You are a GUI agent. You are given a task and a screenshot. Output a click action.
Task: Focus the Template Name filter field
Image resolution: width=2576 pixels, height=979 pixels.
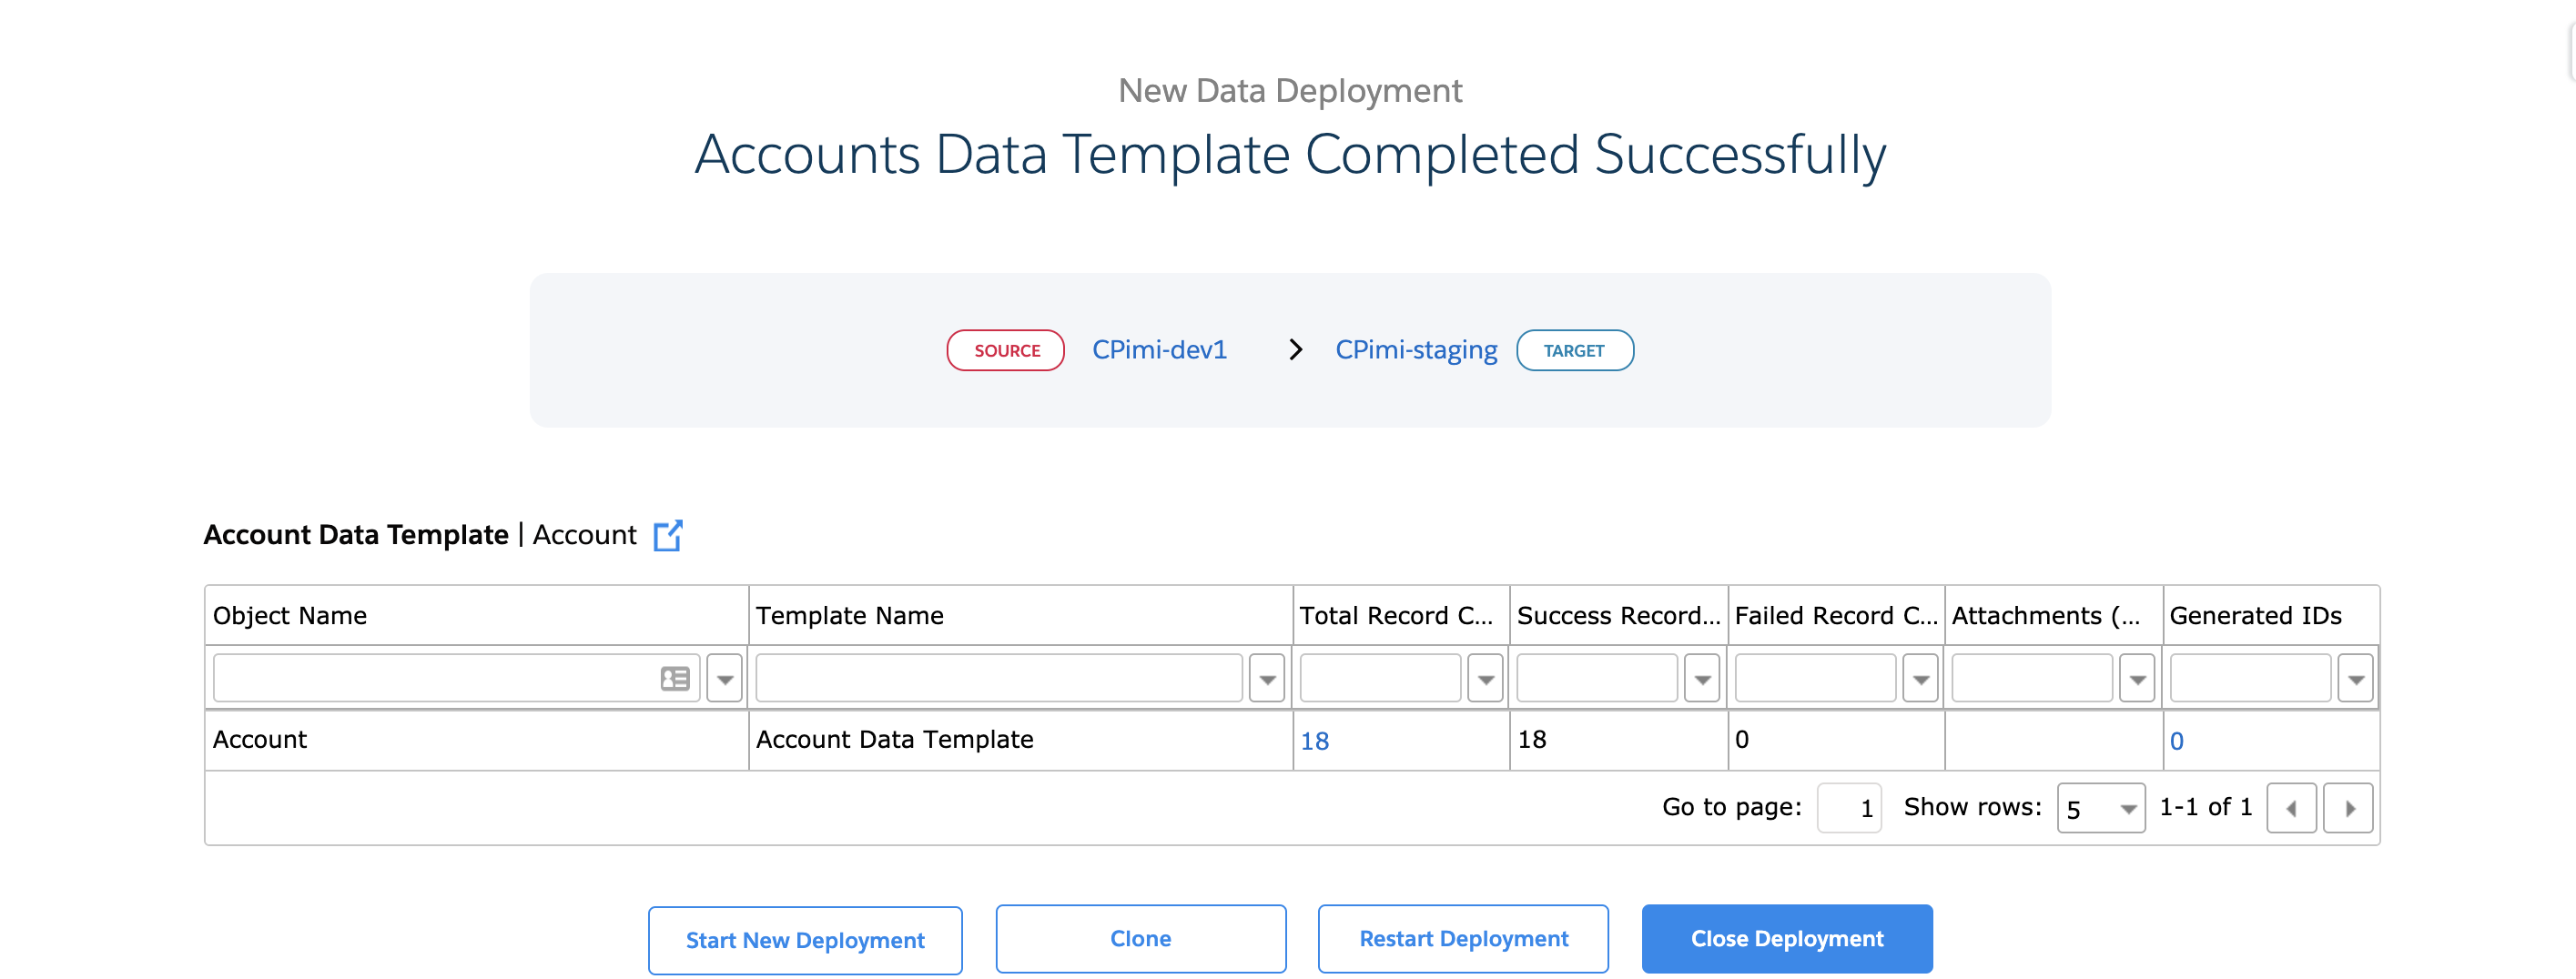999,679
